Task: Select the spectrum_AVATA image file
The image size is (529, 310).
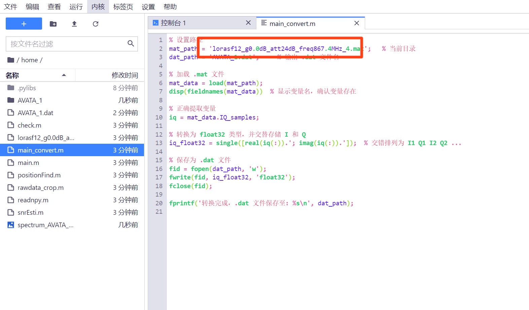Action: click(x=45, y=225)
